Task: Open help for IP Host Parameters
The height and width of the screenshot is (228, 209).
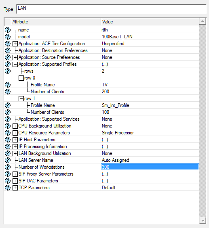Action: click(8, 140)
